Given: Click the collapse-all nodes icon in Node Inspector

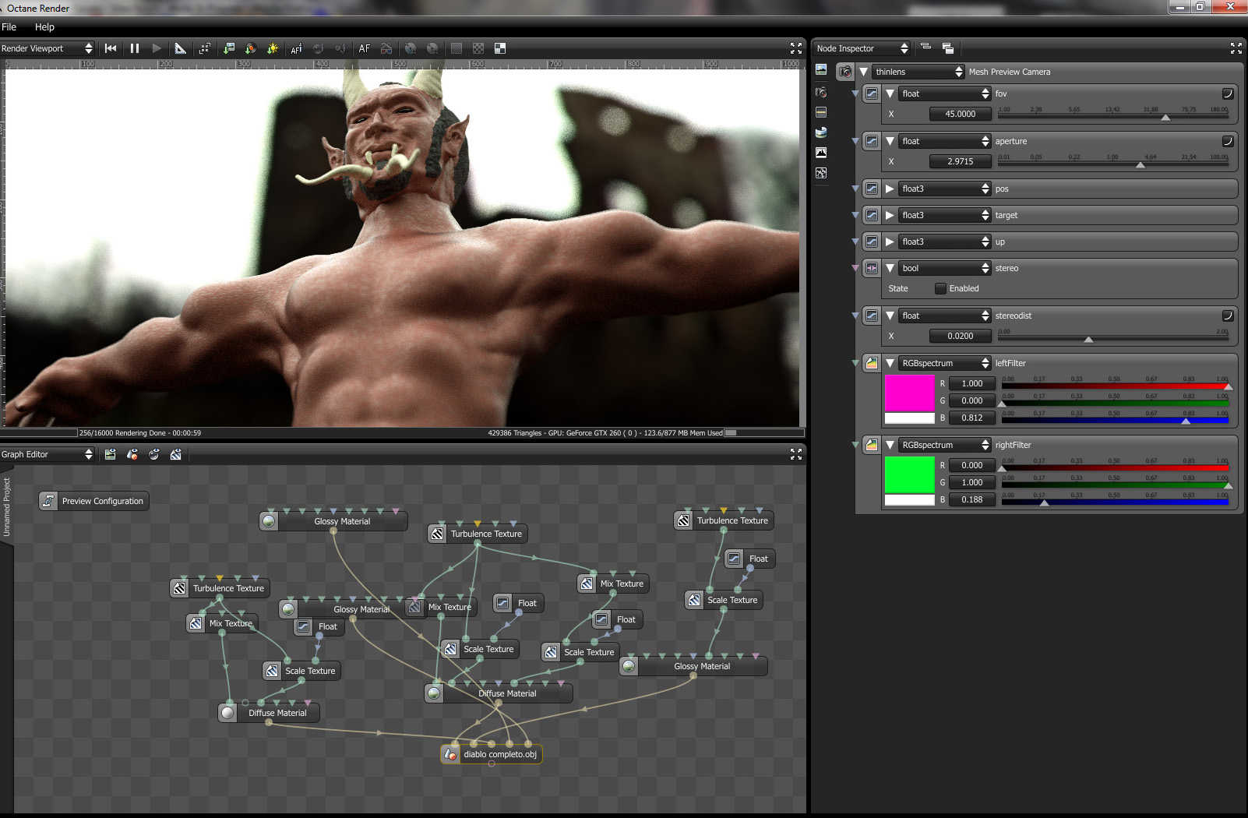Looking at the screenshot, I should pos(926,48).
